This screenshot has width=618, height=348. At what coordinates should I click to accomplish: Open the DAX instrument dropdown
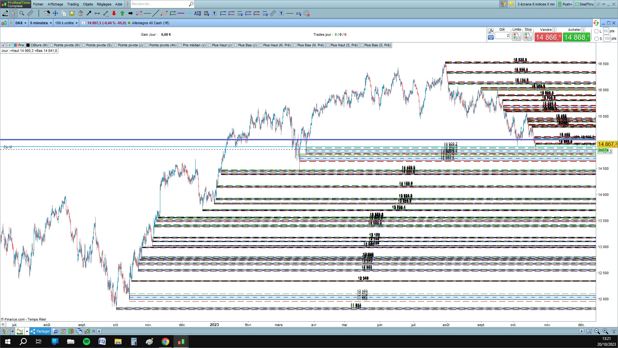click(21, 23)
